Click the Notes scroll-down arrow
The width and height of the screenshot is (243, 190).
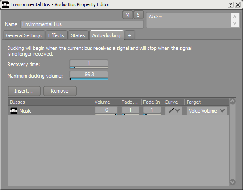(234, 23)
